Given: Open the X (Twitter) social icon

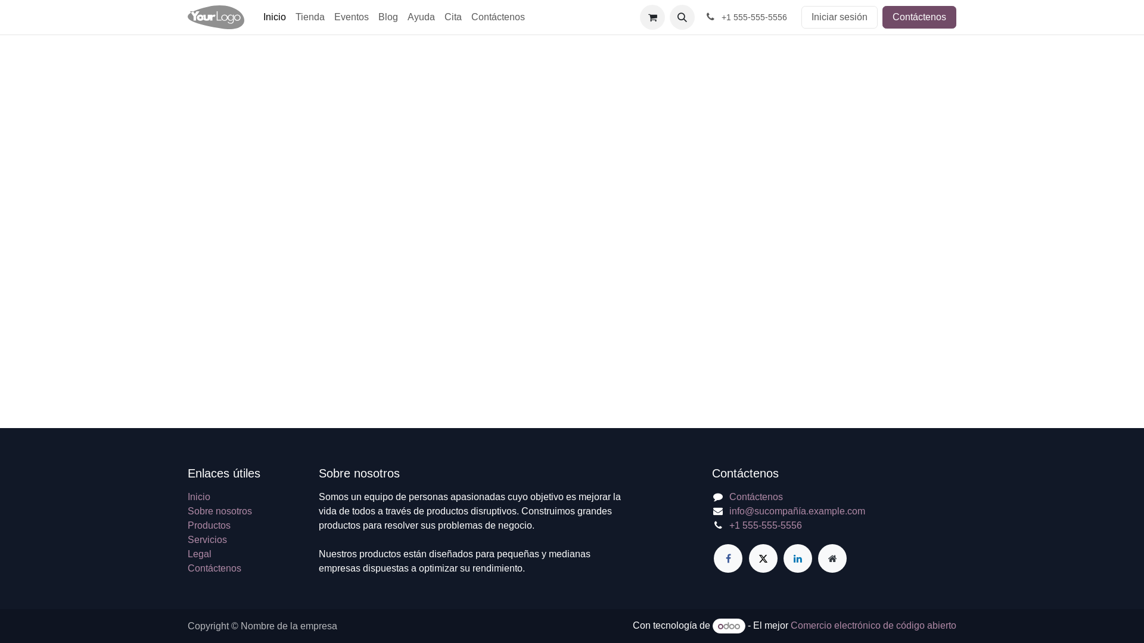Looking at the screenshot, I should [x=763, y=558].
